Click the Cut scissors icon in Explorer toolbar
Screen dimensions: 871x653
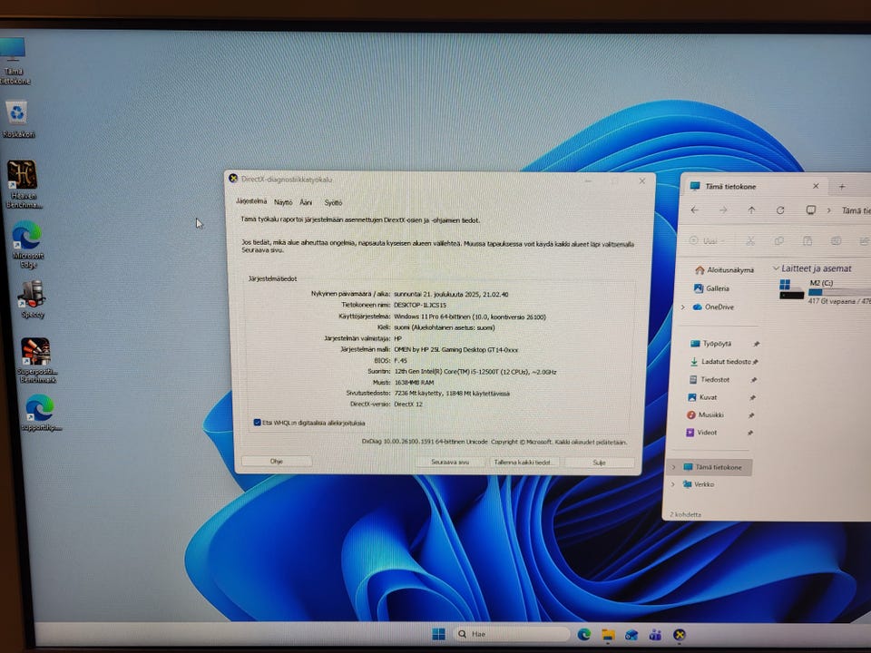click(x=750, y=240)
